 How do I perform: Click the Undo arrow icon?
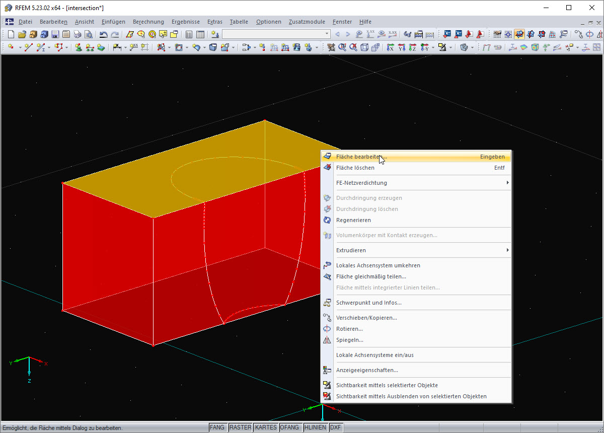click(x=103, y=34)
